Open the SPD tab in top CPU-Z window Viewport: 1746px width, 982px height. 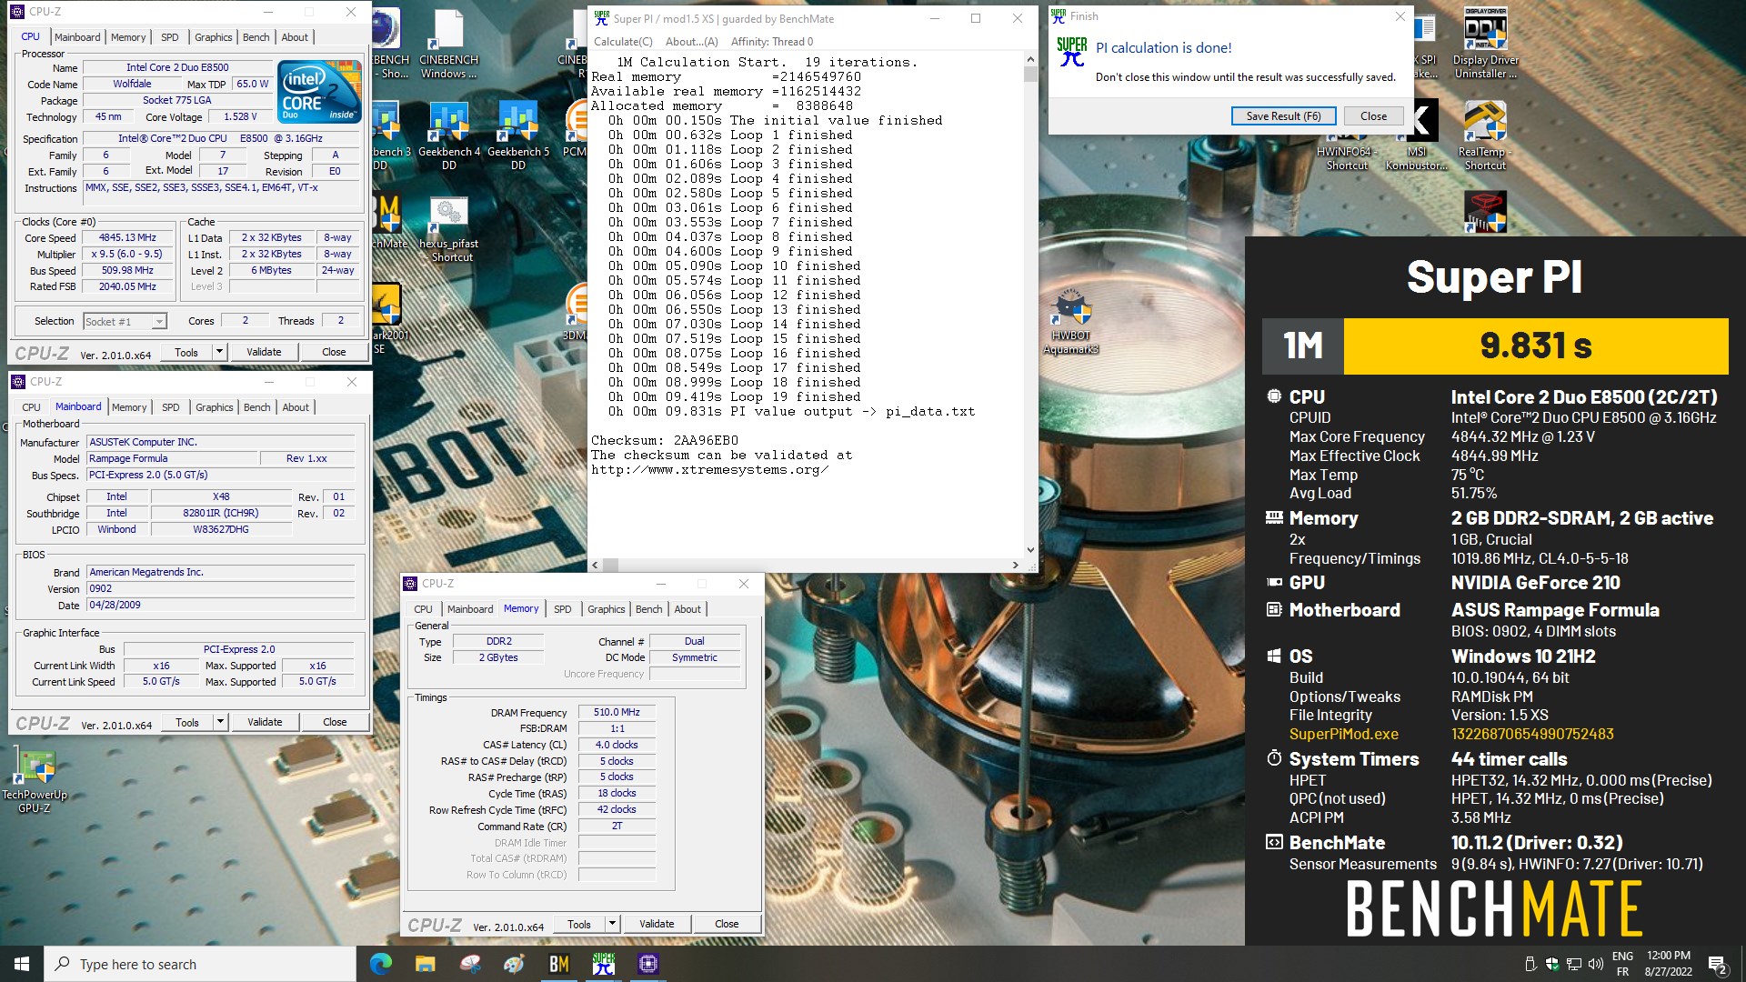(x=170, y=37)
